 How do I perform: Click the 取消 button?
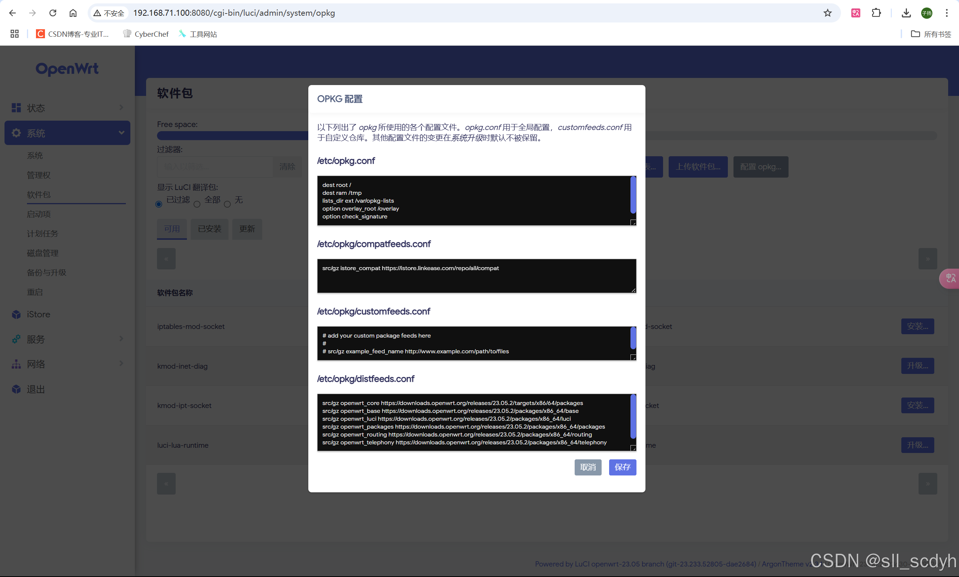(587, 467)
